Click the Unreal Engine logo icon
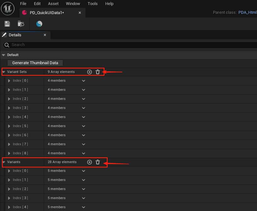Screen dimensions: 257x211 (x=8, y=8)
